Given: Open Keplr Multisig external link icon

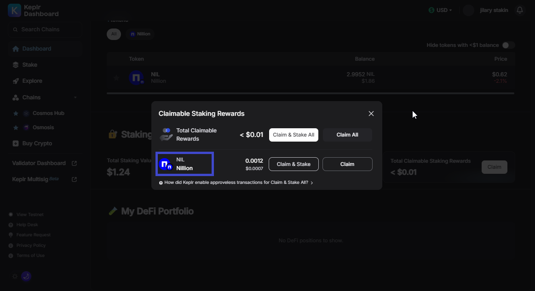Looking at the screenshot, I should coord(74,179).
